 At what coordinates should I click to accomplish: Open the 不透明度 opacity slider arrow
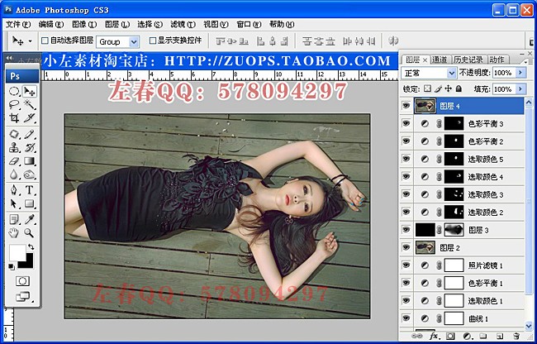click(x=521, y=73)
